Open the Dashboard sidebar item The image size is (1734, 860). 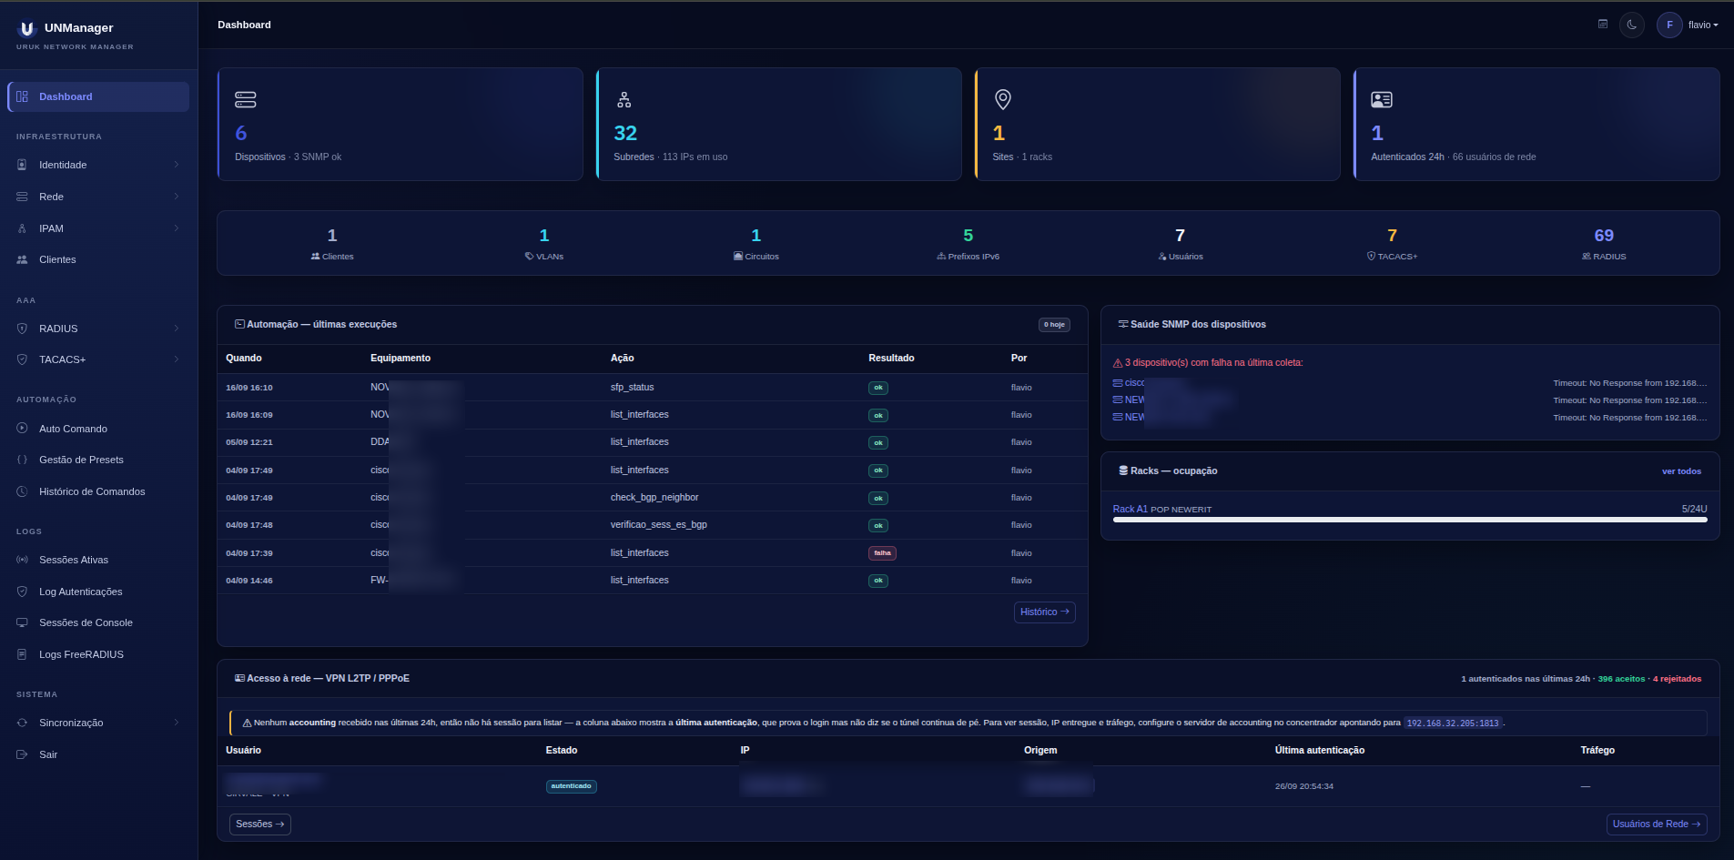(x=98, y=96)
